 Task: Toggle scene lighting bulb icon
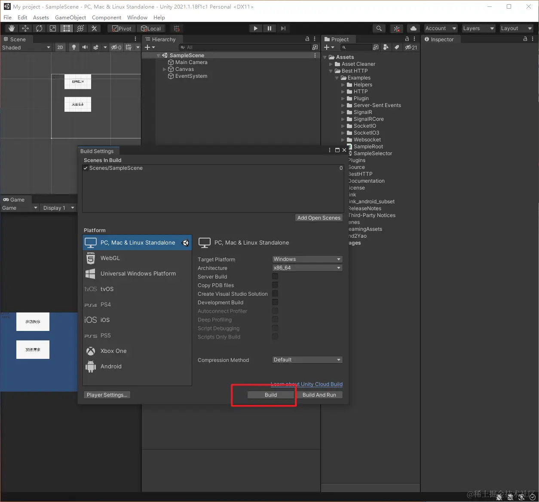tap(74, 48)
